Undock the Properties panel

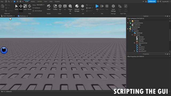point(167,54)
